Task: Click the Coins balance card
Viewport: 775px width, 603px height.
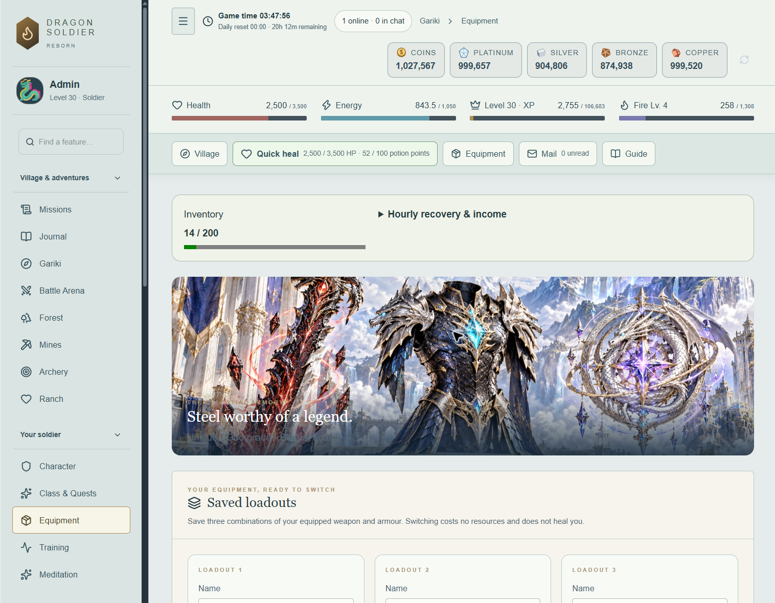Action: [416, 60]
